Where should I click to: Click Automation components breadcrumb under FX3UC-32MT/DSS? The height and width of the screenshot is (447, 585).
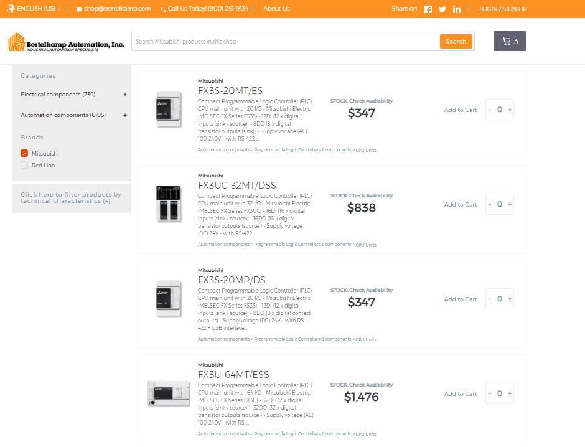[x=223, y=245]
